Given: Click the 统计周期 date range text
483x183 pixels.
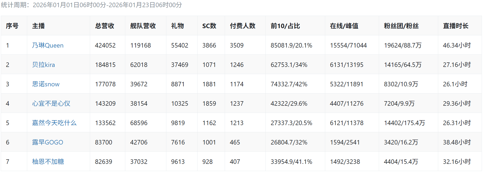Looking at the screenshot, I should [91, 5].
